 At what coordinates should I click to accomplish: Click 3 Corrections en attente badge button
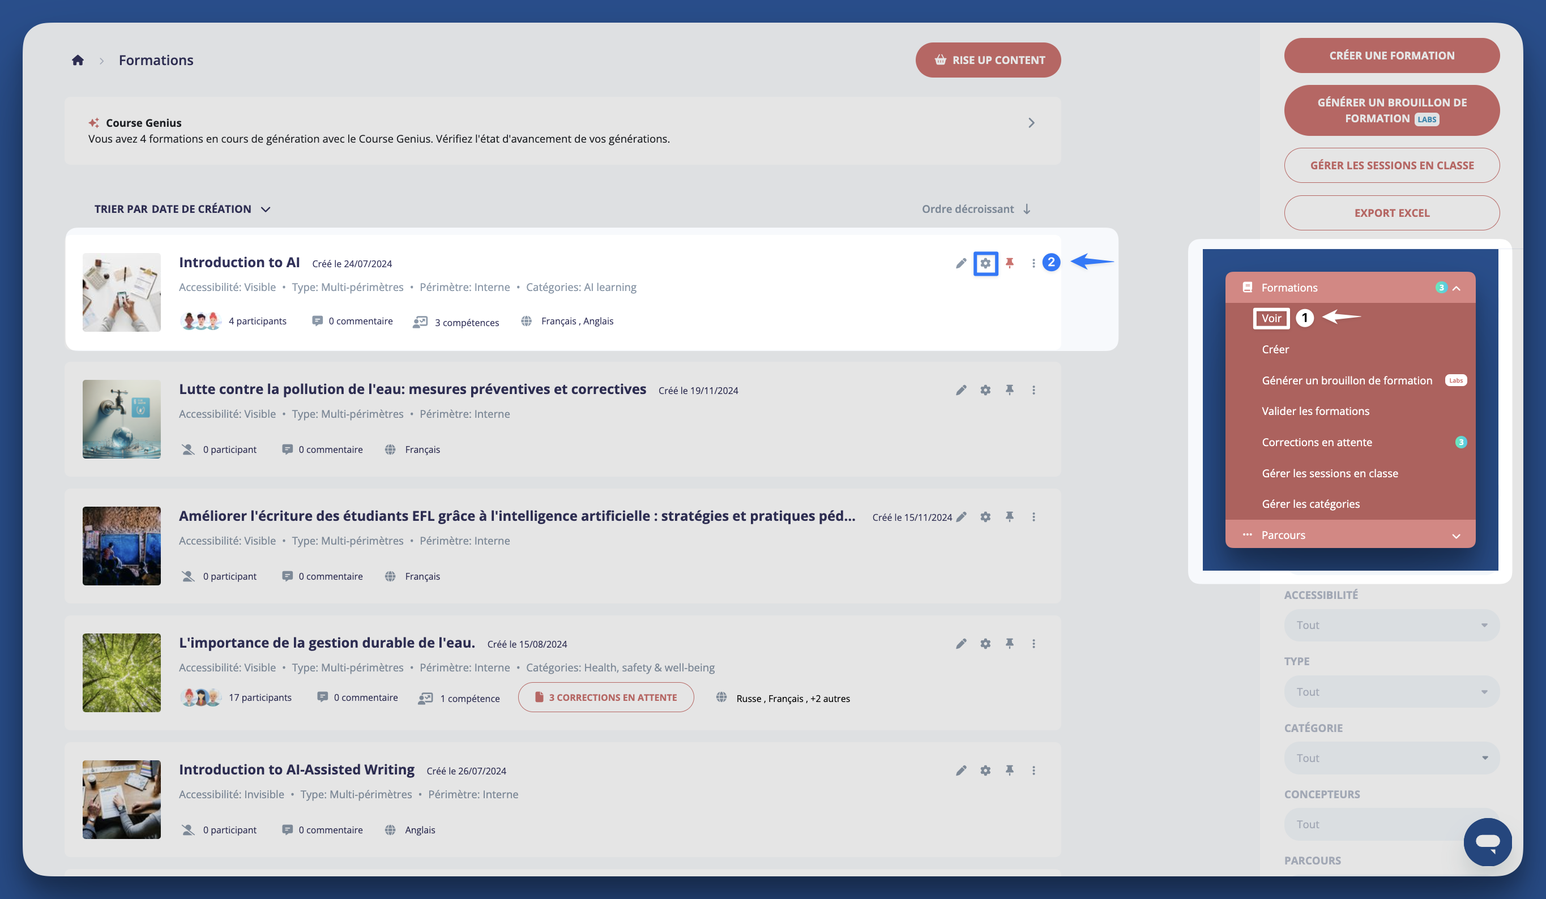(x=605, y=697)
